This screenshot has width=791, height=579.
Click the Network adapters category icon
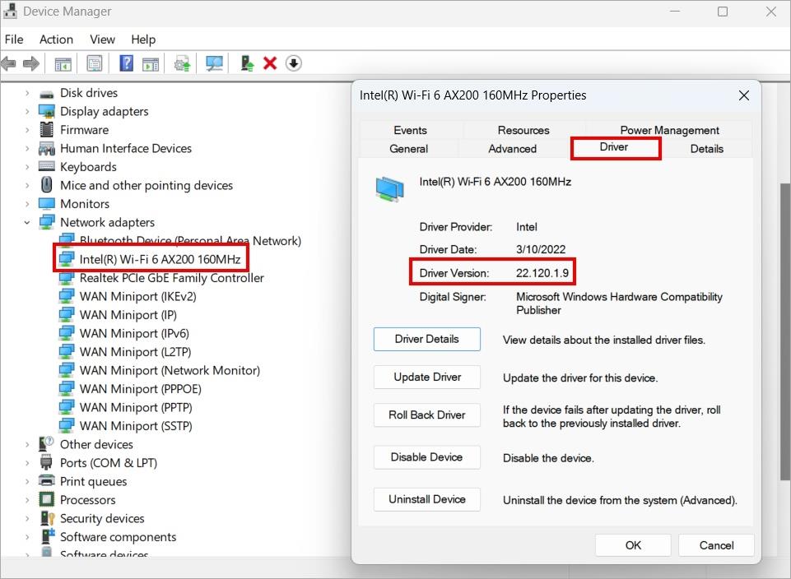(x=46, y=222)
